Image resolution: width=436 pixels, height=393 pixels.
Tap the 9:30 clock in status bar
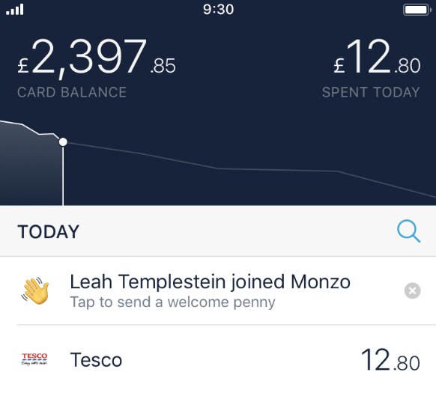pos(218,10)
